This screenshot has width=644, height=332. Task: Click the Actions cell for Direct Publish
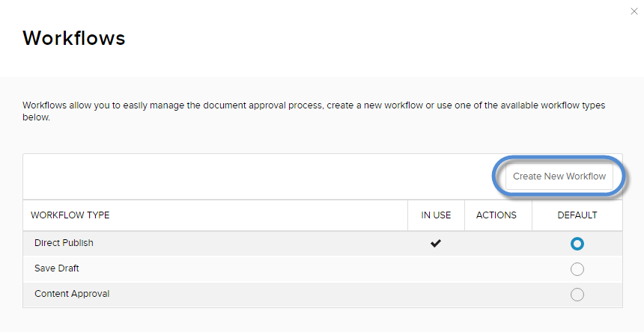[x=498, y=244]
